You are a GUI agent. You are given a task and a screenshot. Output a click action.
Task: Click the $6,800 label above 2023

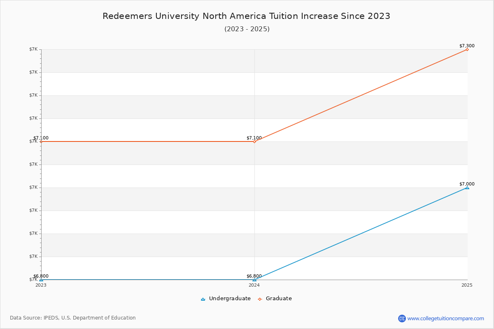pyautogui.click(x=41, y=276)
